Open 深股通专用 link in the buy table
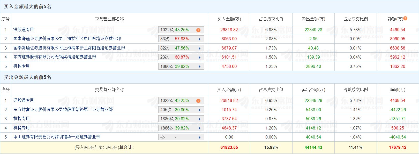Screen dimensions: 419x154 tap(24, 30)
